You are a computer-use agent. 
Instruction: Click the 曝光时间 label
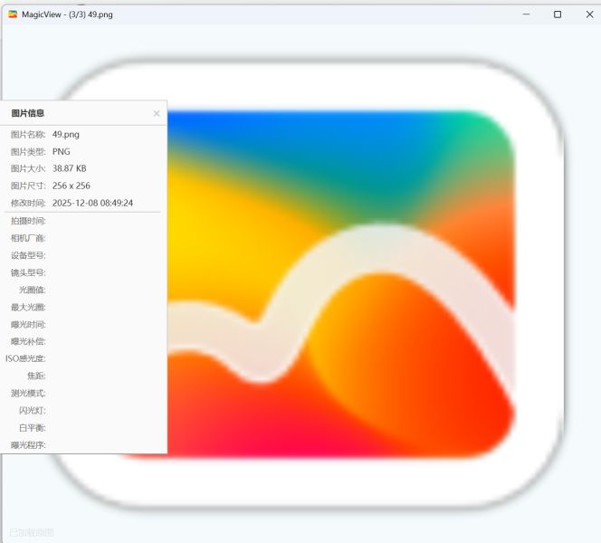[x=28, y=325]
